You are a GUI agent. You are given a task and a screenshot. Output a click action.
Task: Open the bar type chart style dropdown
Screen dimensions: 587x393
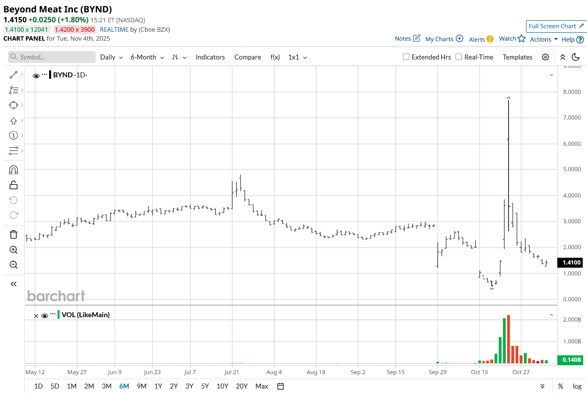(x=179, y=57)
